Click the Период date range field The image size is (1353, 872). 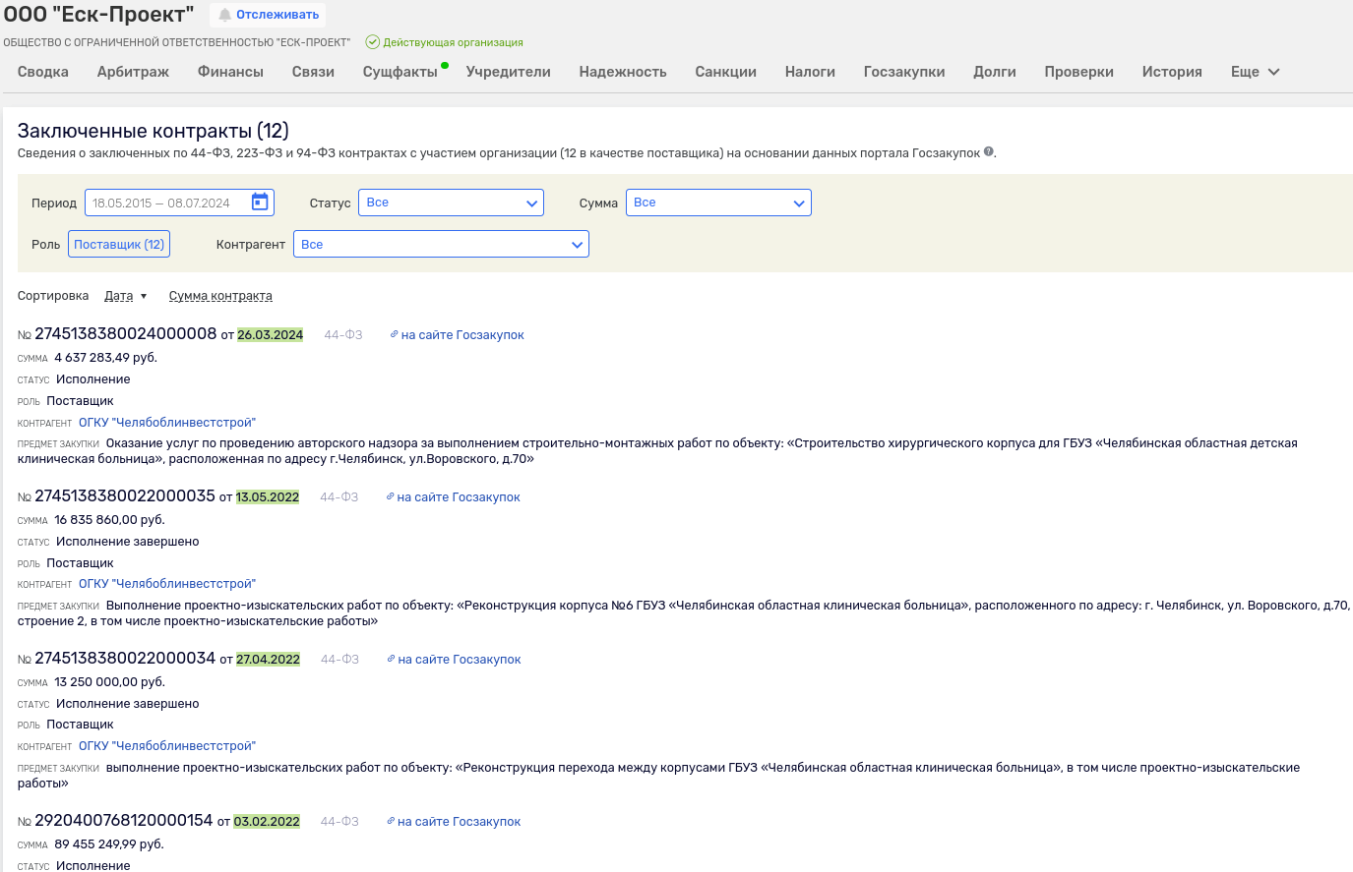click(179, 203)
